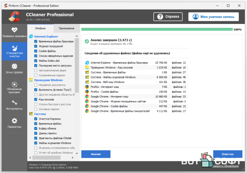Click Chrome icon in Журнал посещённых сайтов row
The image size is (247, 173).
(87, 101)
